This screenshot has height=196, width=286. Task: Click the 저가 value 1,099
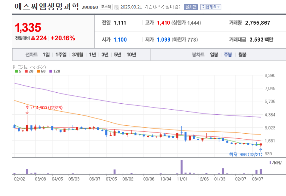(x=164, y=40)
